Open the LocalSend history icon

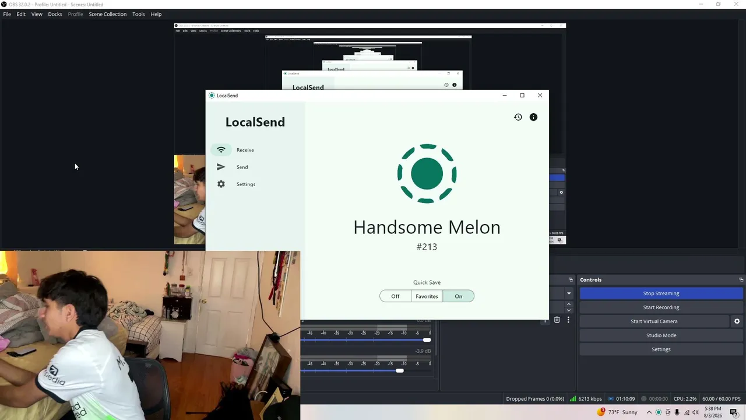click(518, 117)
